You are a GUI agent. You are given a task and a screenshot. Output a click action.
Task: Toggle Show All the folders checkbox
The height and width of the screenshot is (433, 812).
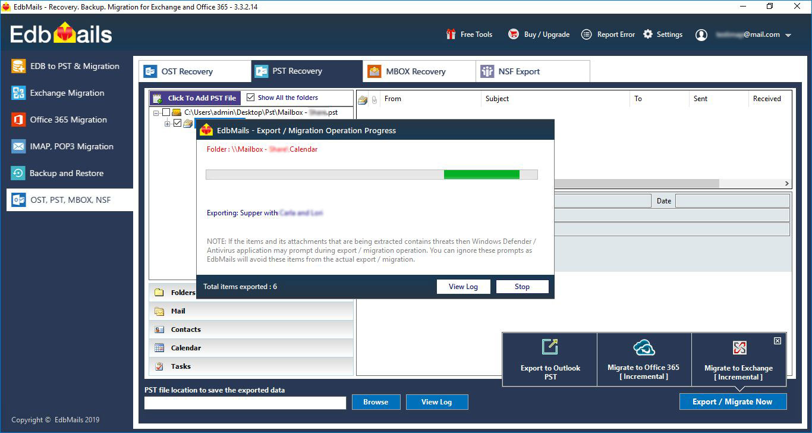tap(250, 98)
